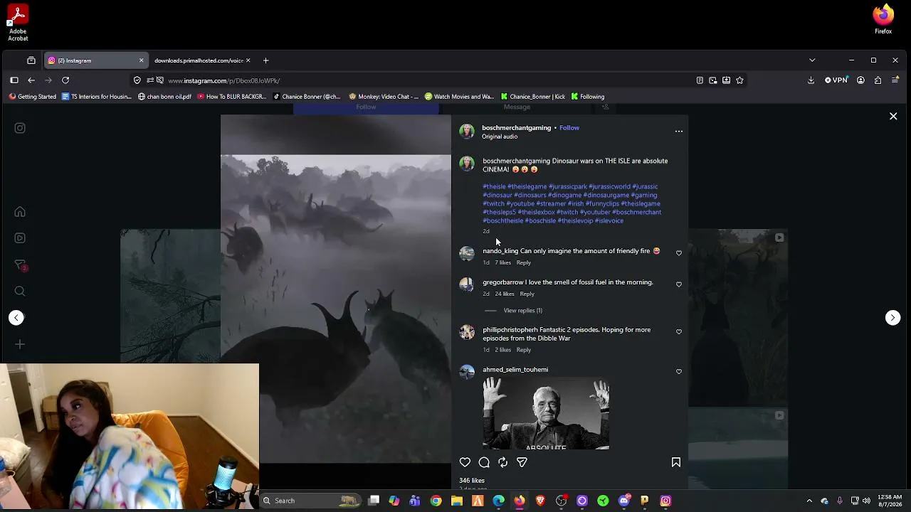Go to the next post arrow
This screenshot has height=512, width=911.
[892, 318]
